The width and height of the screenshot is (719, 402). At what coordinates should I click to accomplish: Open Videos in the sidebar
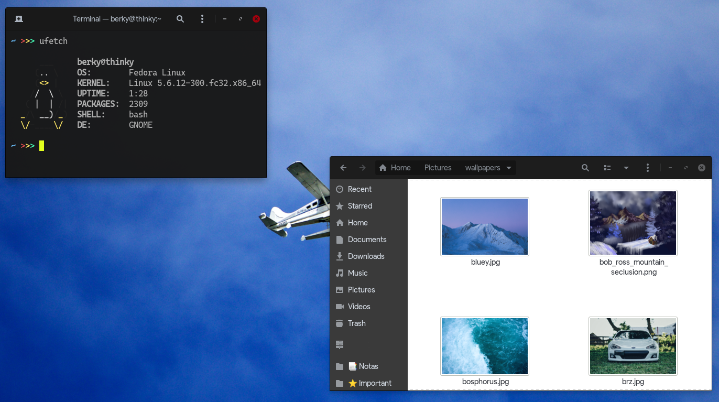pyautogui.click(x=369, y=307)
